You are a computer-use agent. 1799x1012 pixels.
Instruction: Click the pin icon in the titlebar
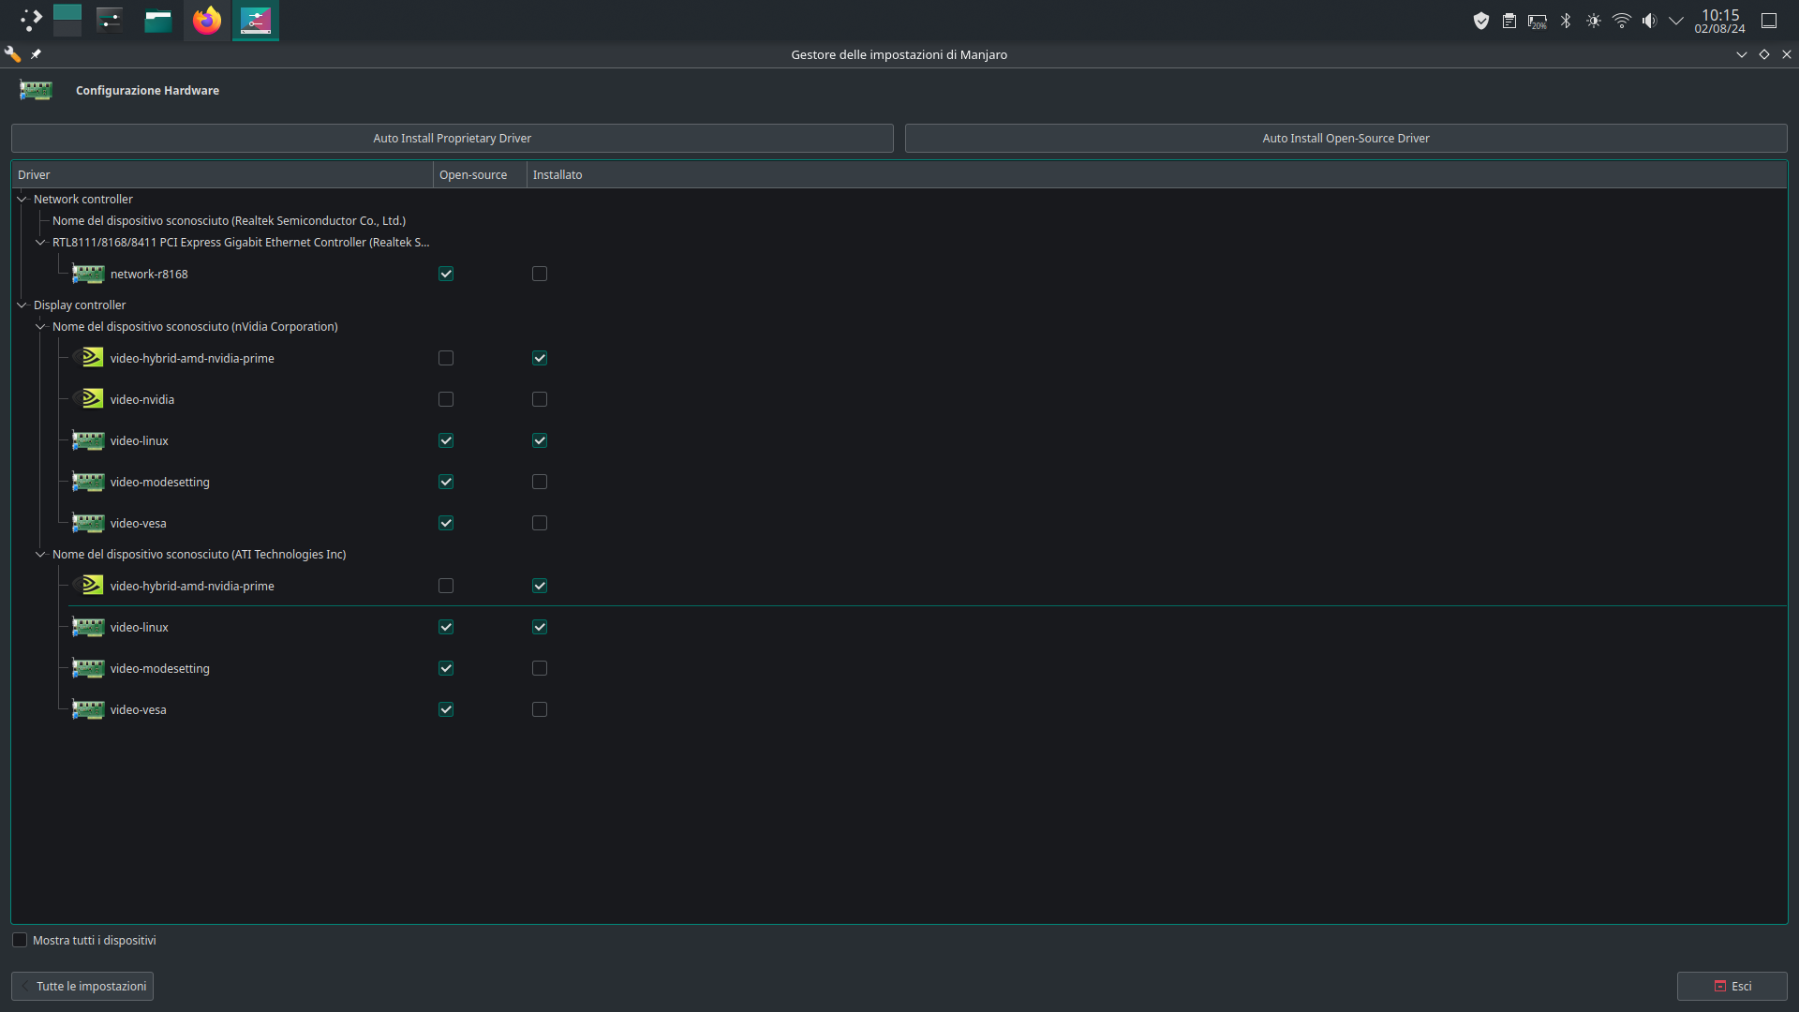pyautogui.click(x=36, y=53)
